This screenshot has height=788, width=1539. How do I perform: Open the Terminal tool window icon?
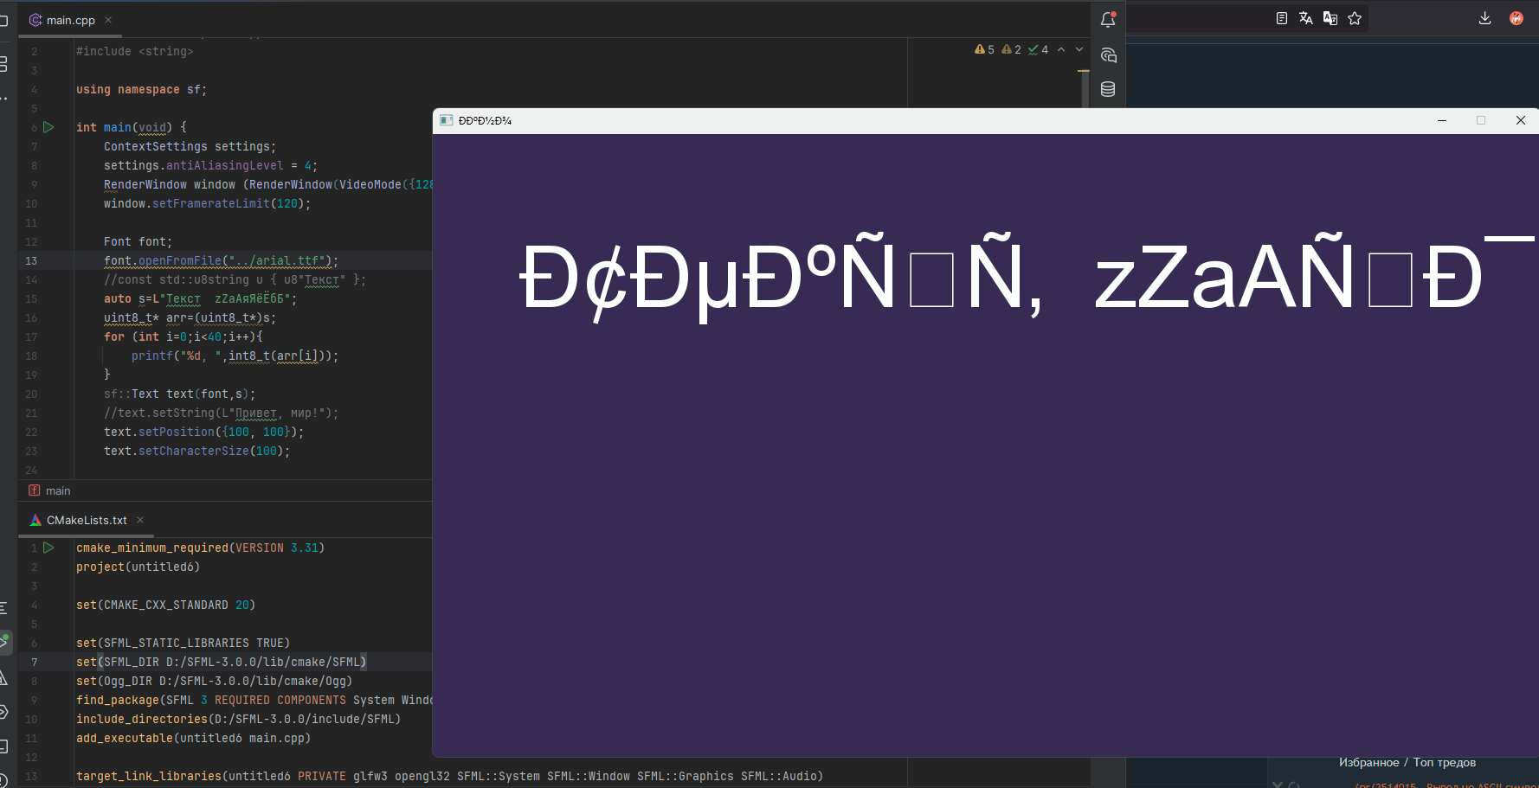click(4, 746)
